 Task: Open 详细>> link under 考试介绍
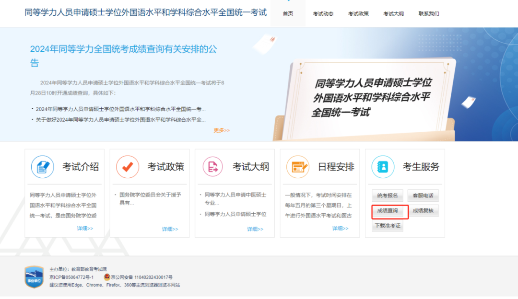(85, 229)
